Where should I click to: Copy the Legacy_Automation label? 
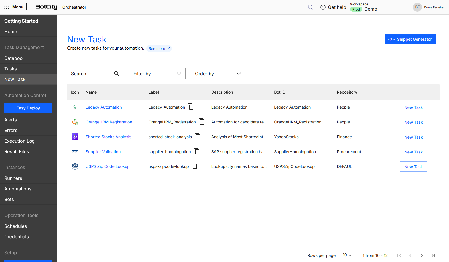pos(191,107)
